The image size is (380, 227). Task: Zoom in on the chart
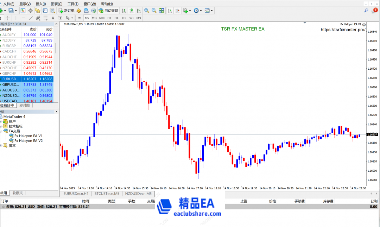click(x=146, y=11)
